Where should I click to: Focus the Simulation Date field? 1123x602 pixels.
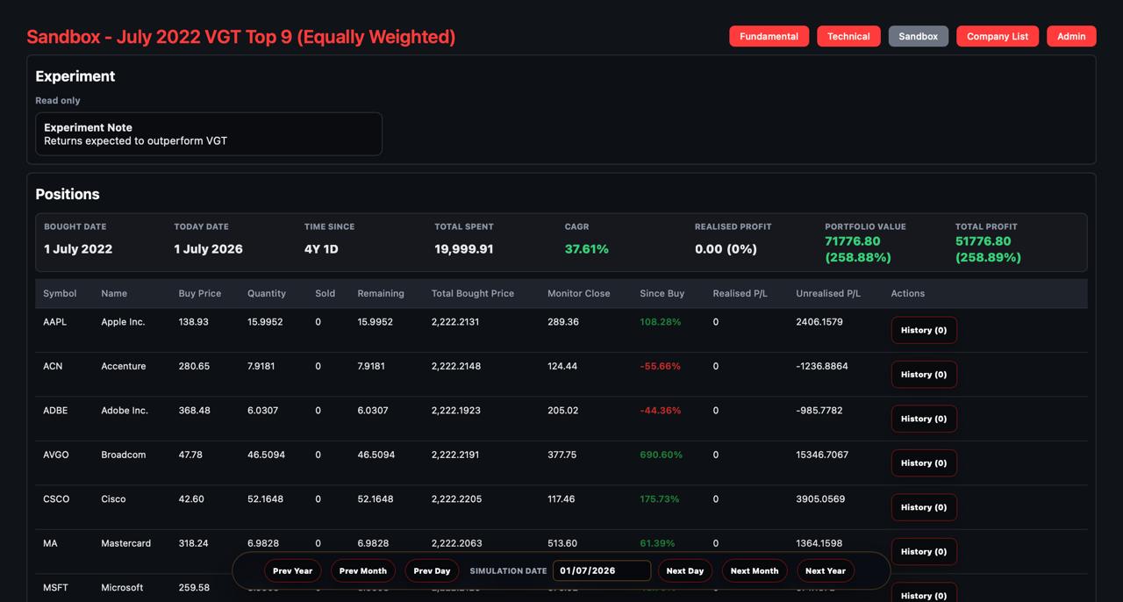(602, 570)
